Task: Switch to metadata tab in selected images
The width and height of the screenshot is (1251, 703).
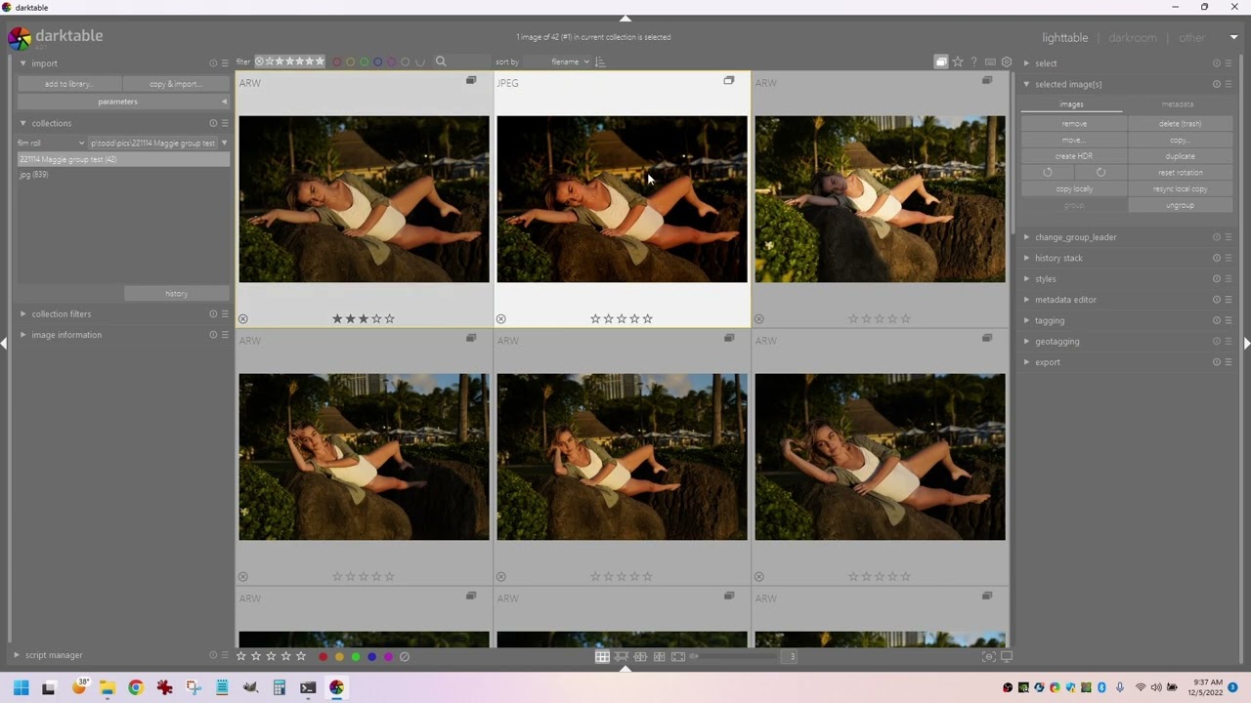Action: click(x=1177, y=104)
